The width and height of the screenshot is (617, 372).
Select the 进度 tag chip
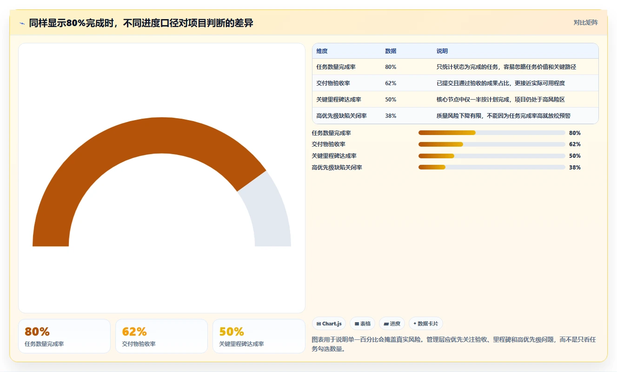[392, 324]
